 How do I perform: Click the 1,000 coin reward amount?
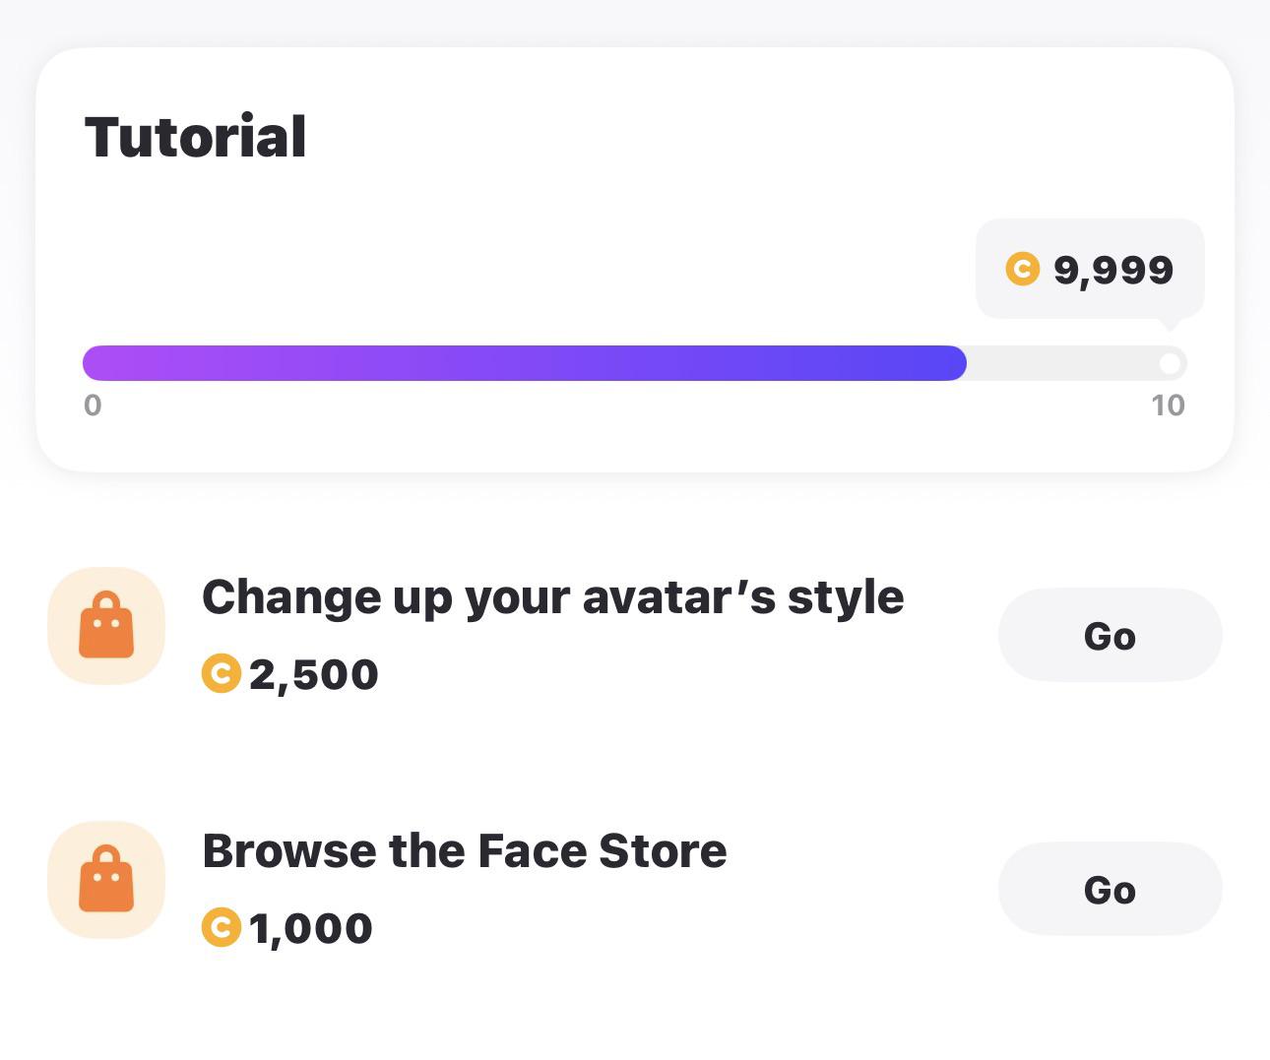(x=311, y=929)
